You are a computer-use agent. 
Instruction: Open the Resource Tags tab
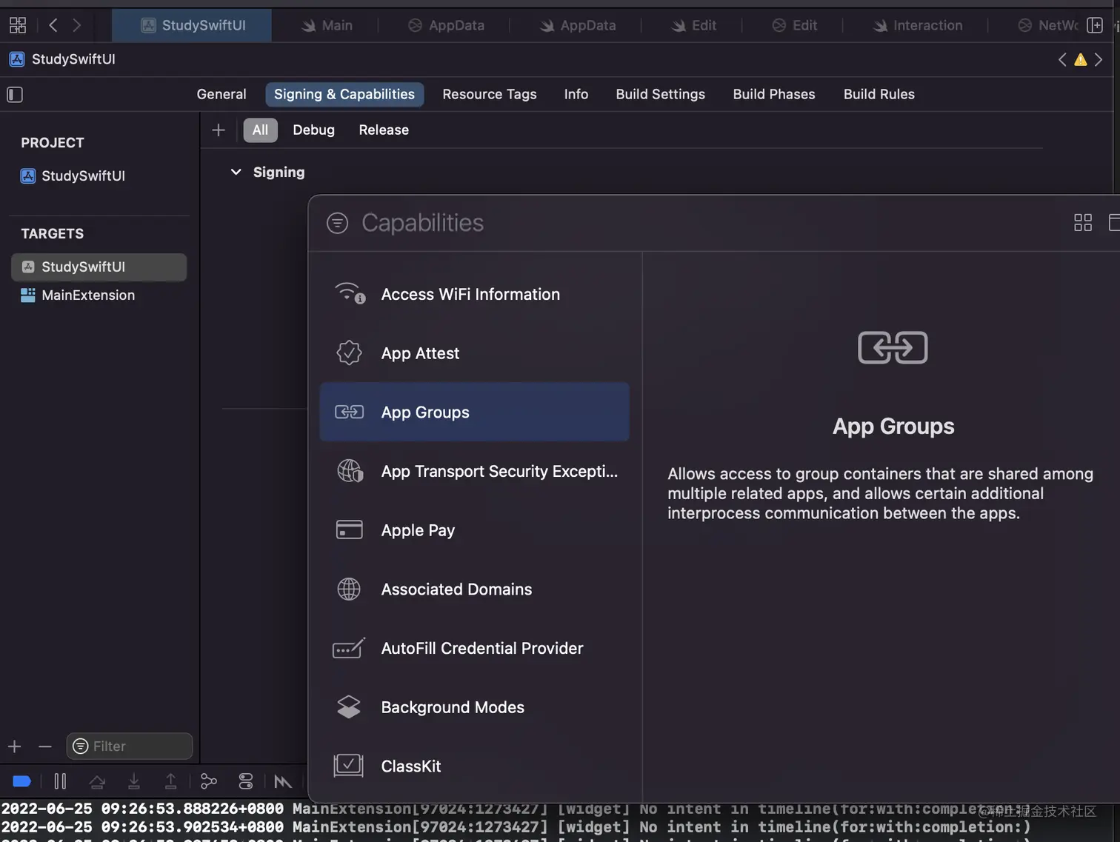click(x=490, y=95)
